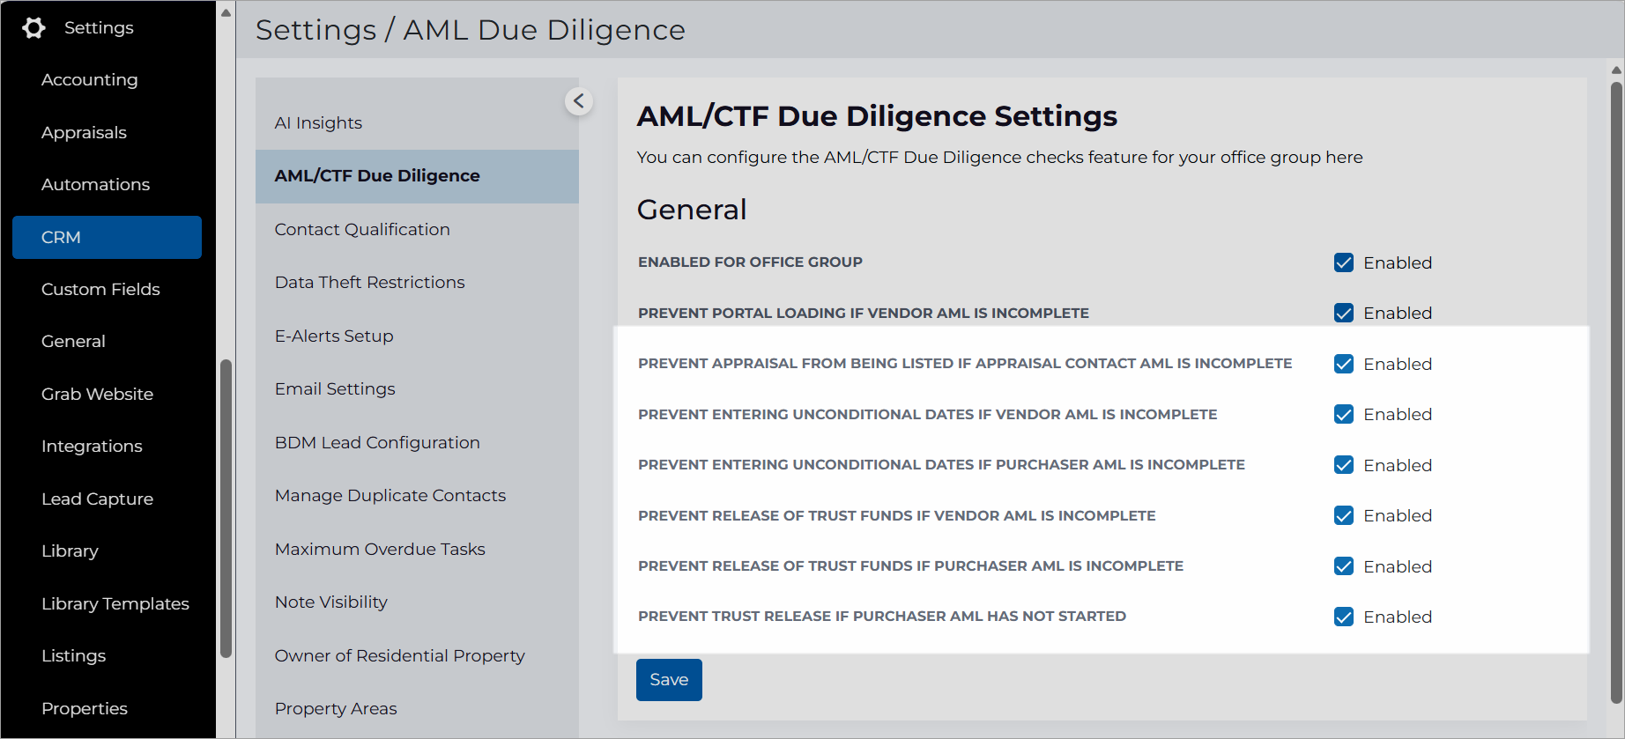The height and width of the screenshot is (739, 1625).
Task: Collapse the sub-menu with the chevron arrow
Action: (579, 101)
